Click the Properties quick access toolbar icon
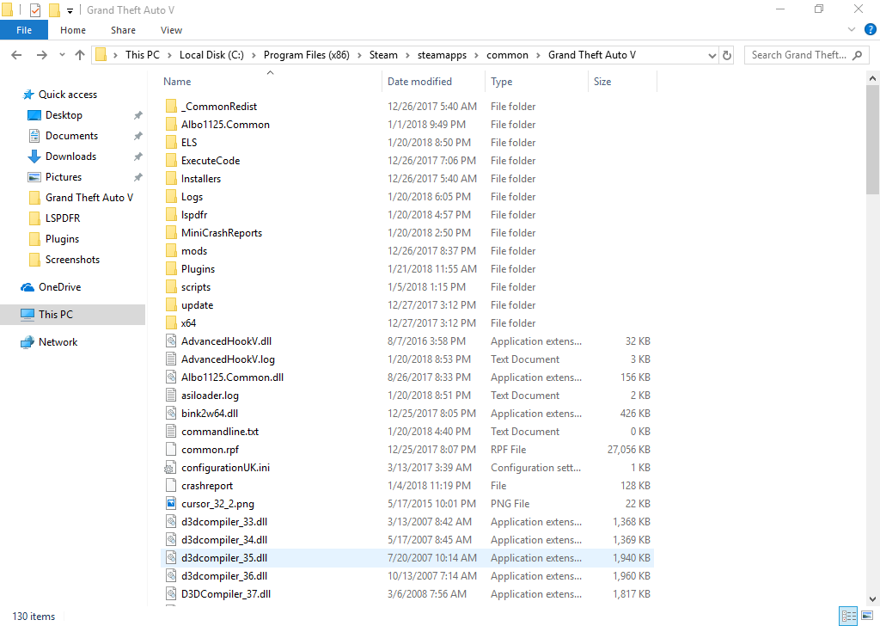The height and width of the screenshot is (626, 880). (x=34, y=10)
